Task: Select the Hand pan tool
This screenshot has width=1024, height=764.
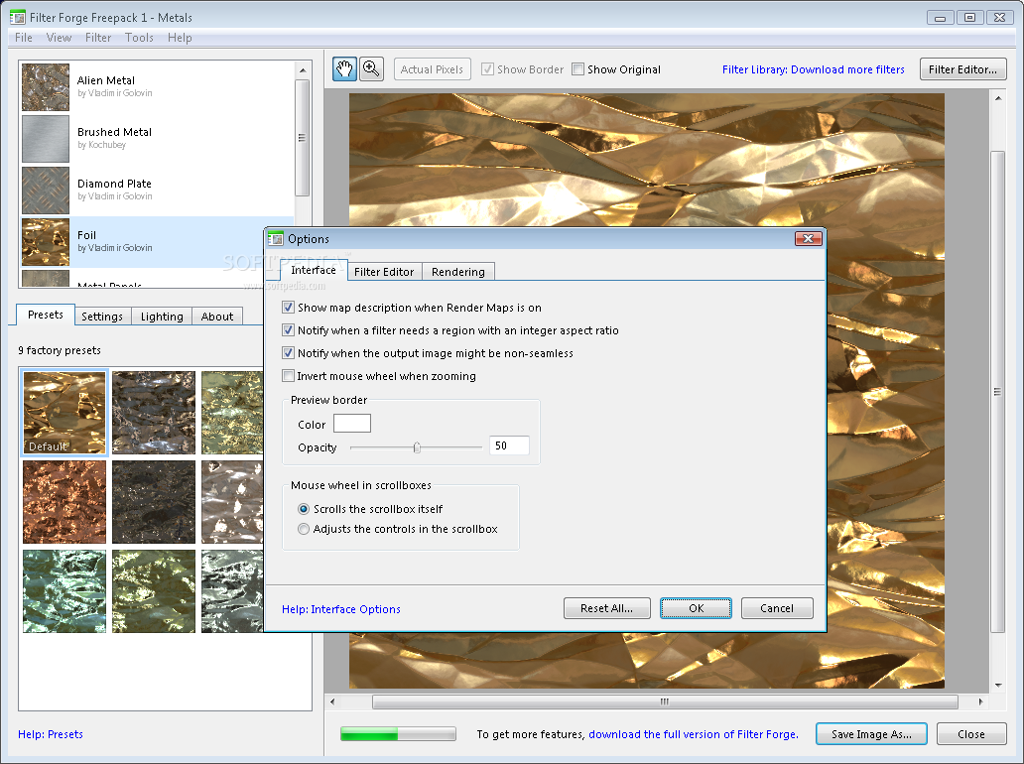Action: tap(345, 68)
